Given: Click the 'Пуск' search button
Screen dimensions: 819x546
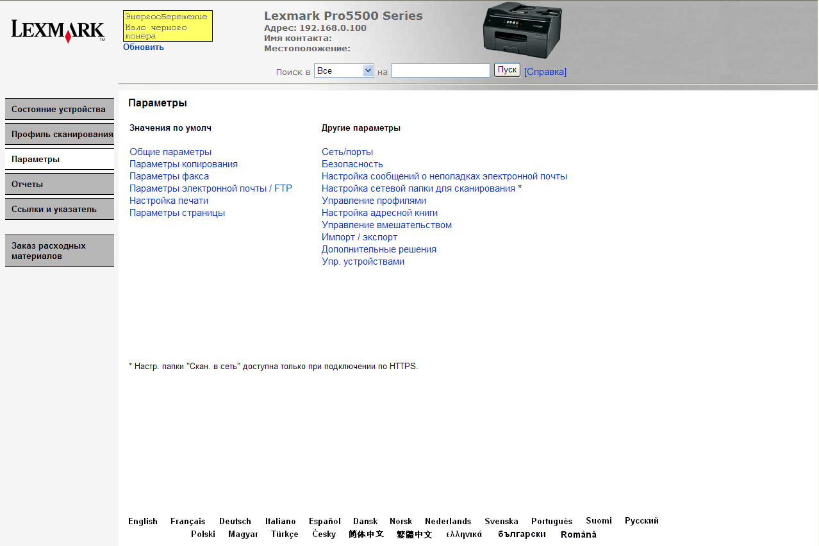Looking at the screenshot, I should click(x=507, y=70).
